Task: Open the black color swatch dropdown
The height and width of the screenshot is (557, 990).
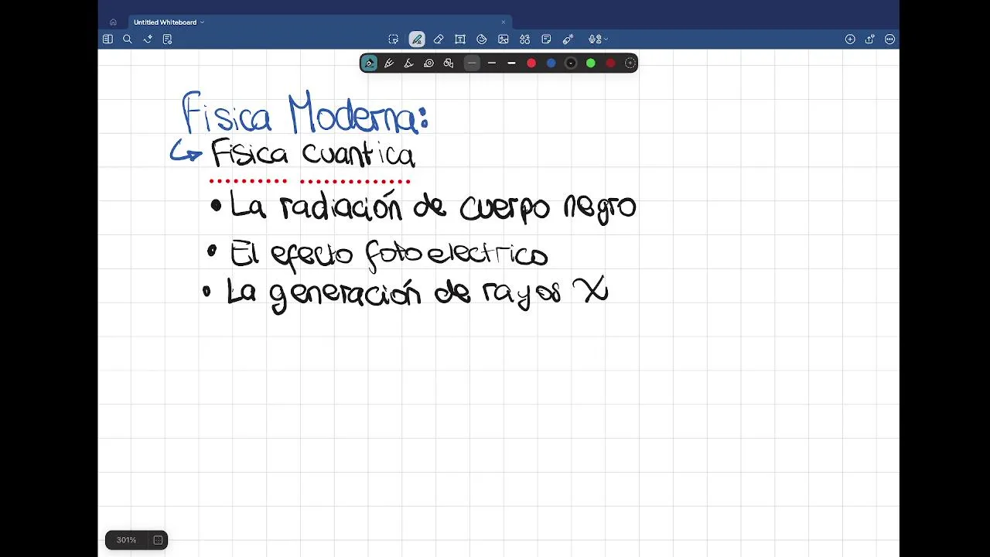Action: click(571, 63)
